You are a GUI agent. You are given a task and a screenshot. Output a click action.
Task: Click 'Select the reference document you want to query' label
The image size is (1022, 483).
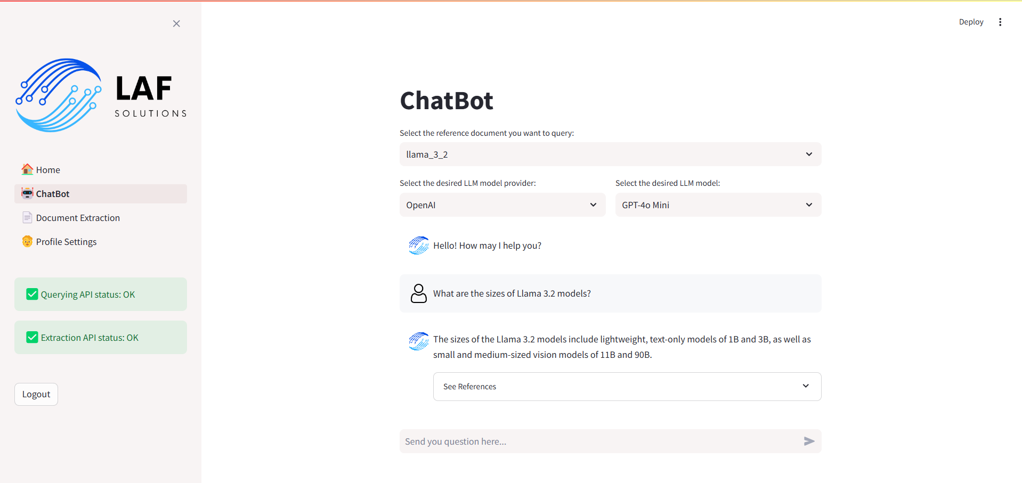coord(486,133)
